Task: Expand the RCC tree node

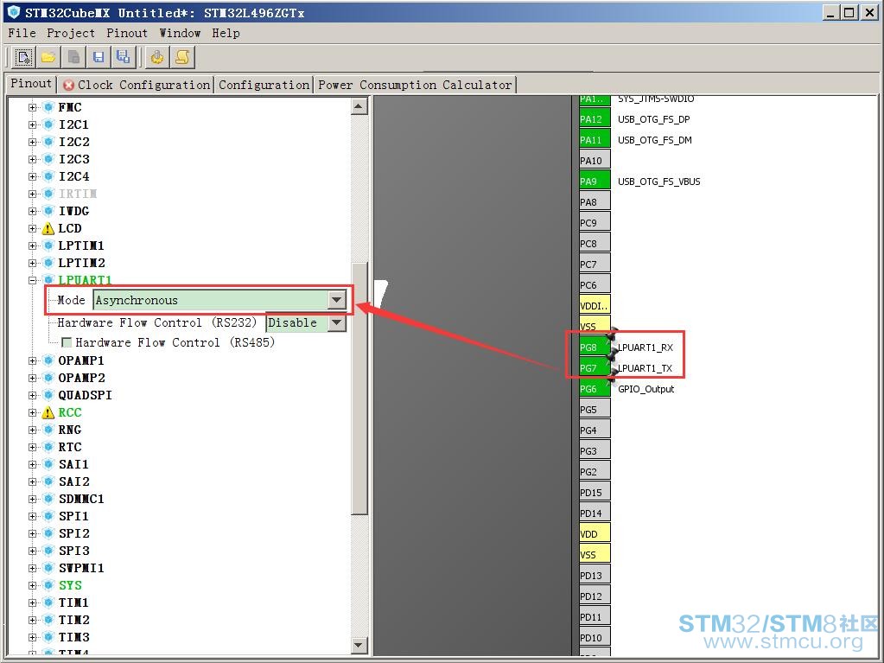Action: (x=33, y=412)
